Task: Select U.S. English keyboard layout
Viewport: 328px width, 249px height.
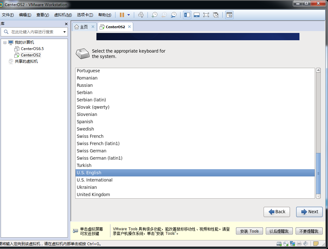Action: click(195, 173)
